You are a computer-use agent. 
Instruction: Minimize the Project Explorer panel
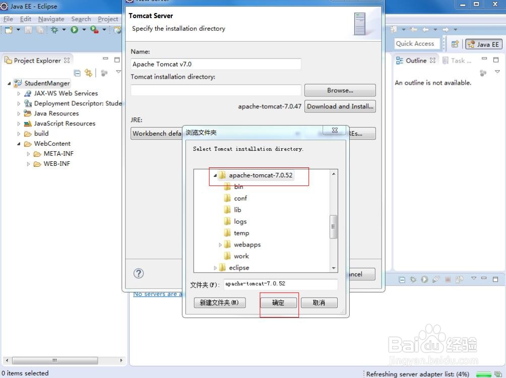(x=105, y=59)
